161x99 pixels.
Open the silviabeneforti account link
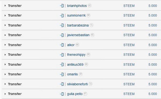coord(77,84)
